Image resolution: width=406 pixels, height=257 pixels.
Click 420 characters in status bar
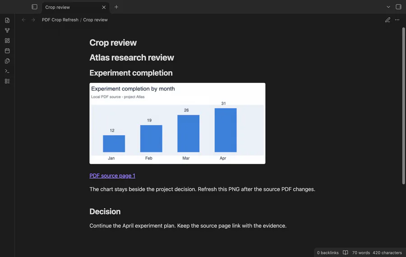pos(387,252)
